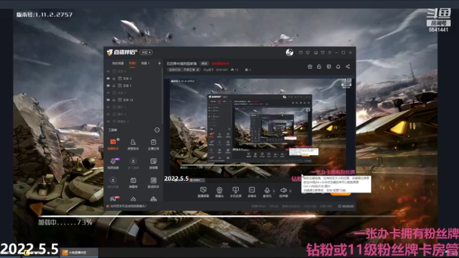Share the live room

pyautogui.click(x=348, y=67)
